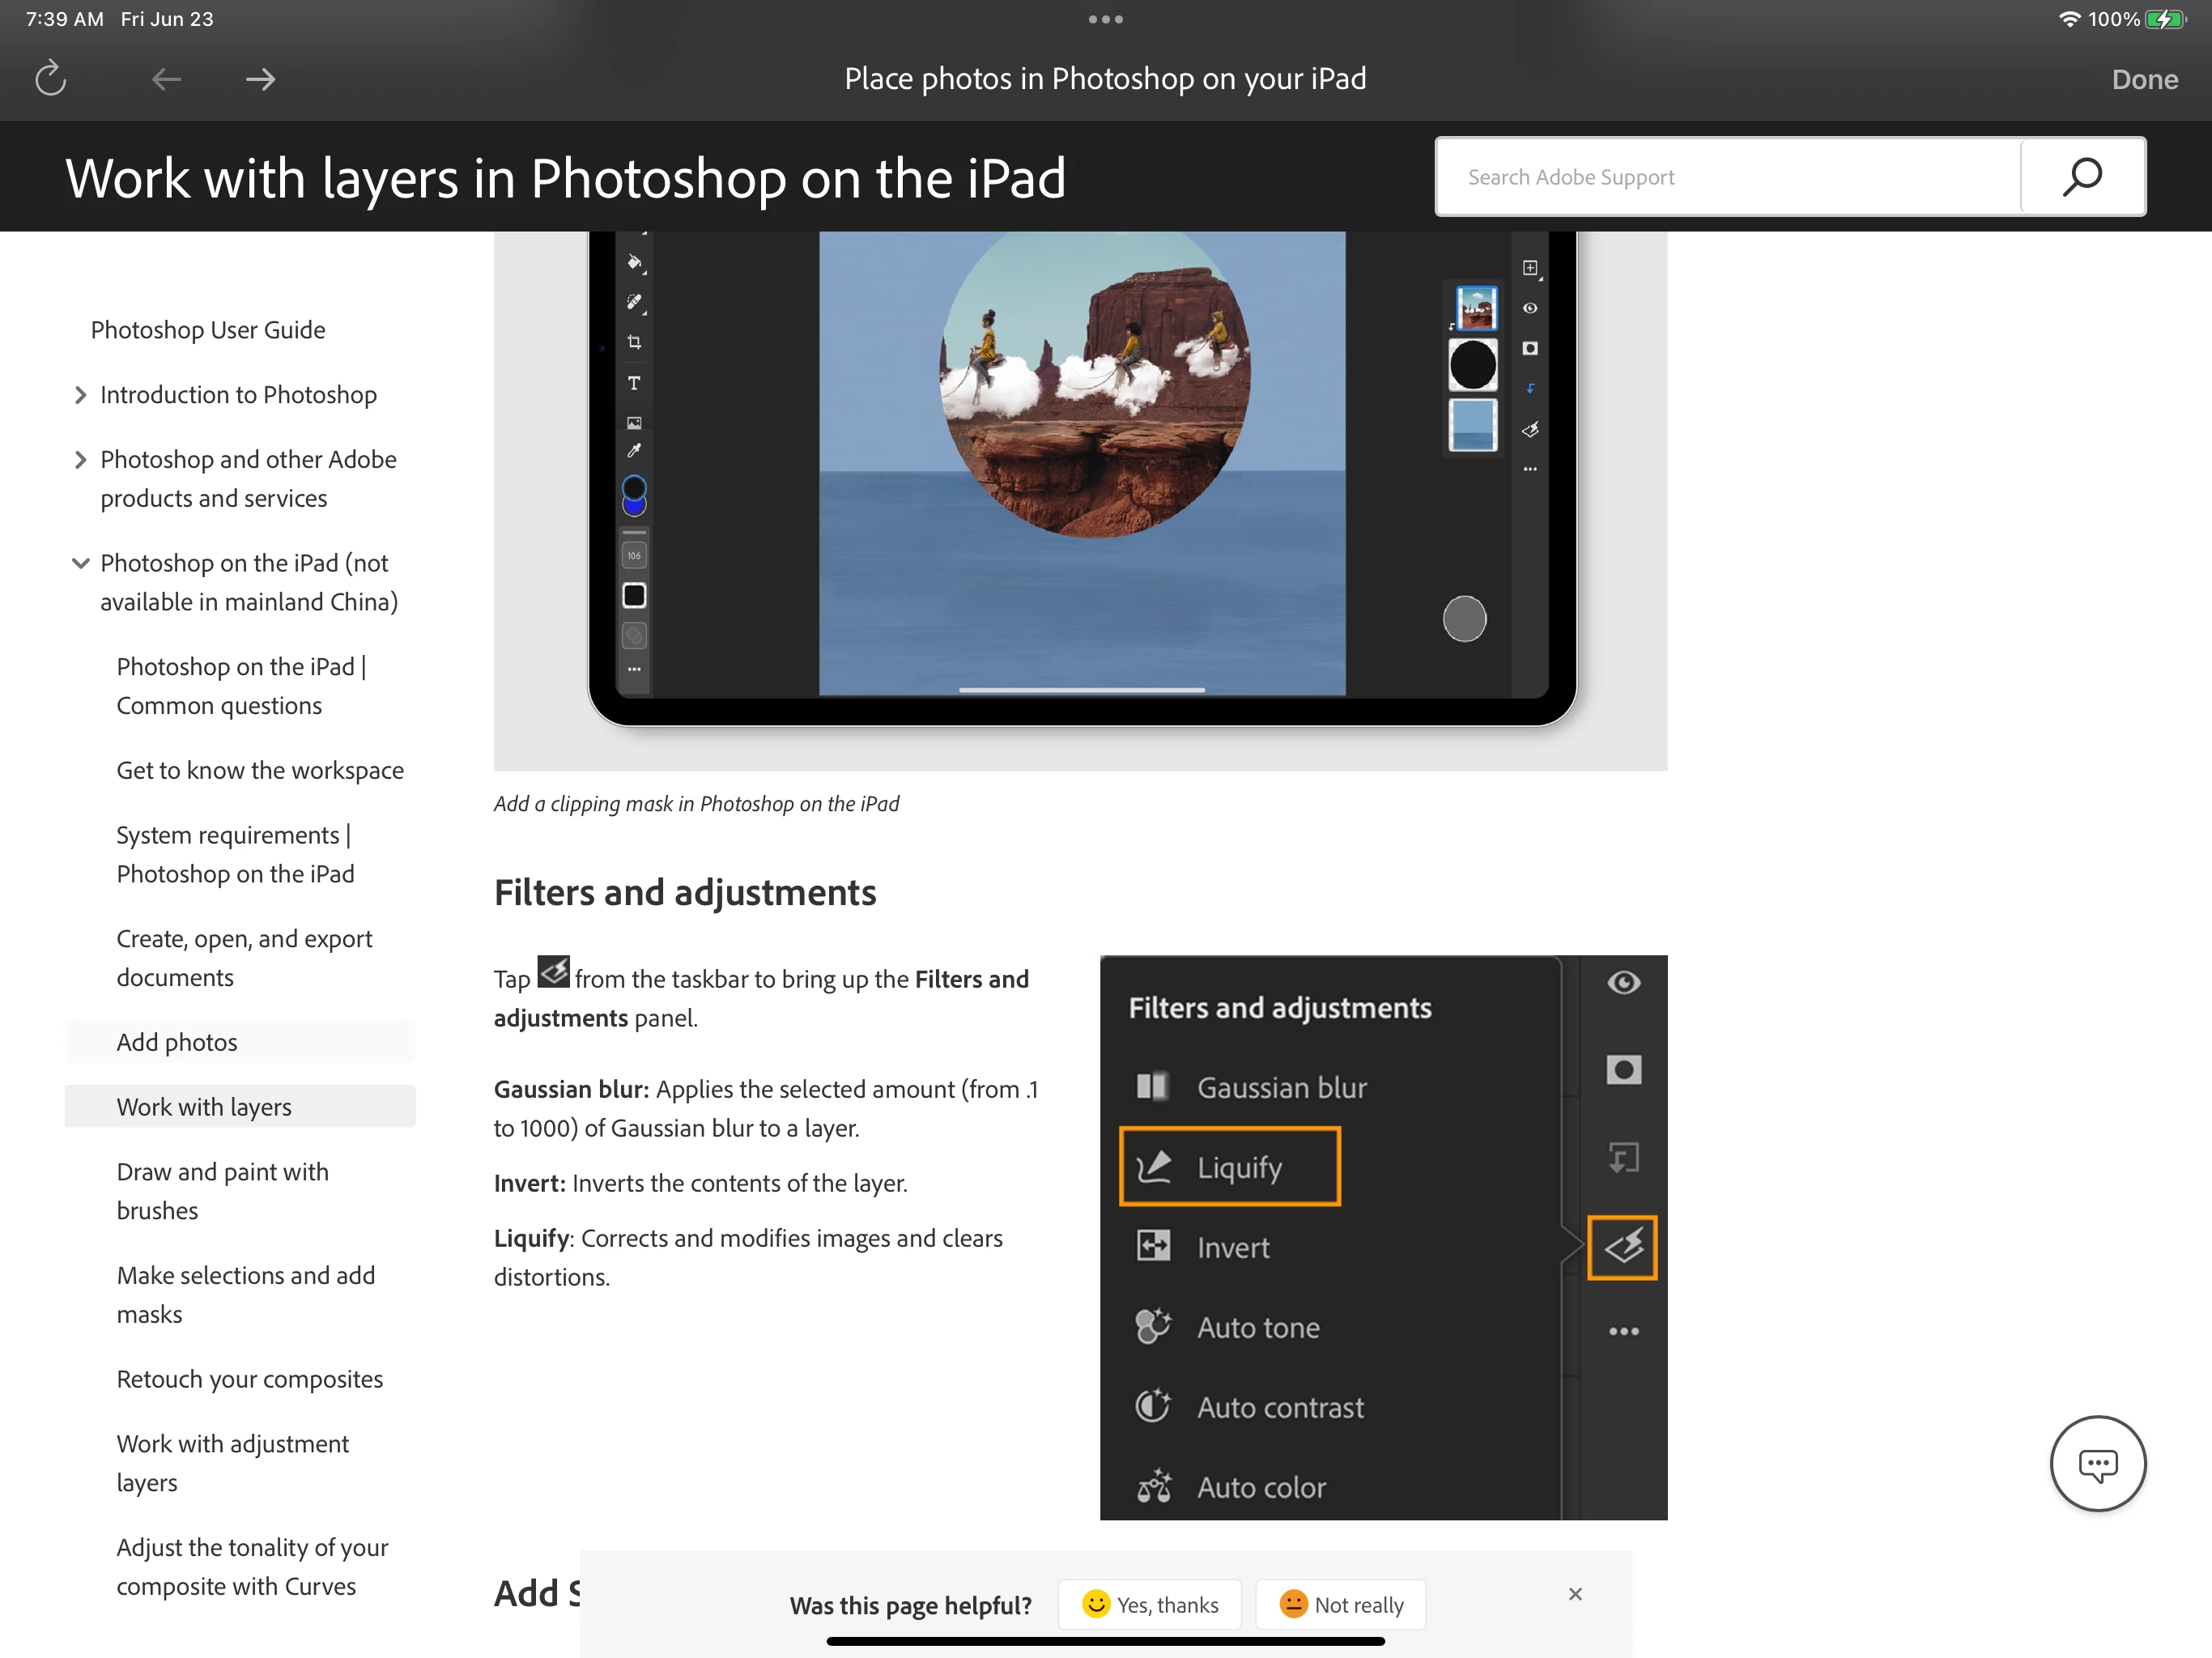
Task: Click the search magnifier icon
Action: (x=2082, y=177)
